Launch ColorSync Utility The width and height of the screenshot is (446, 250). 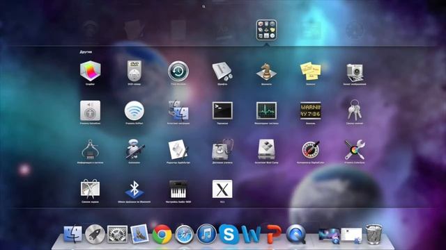click(x=355, y=150)
